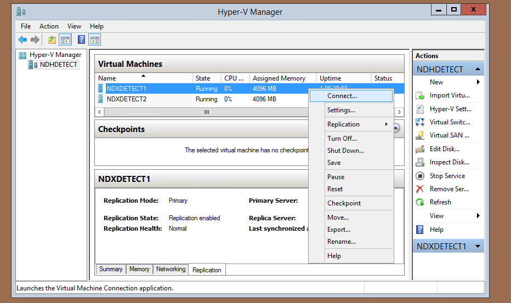Select Connect... in the context menu
This screenshot has width=511, height=303.
(342, 96)
